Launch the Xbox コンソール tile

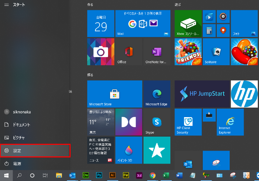click(x=188, y=24)
